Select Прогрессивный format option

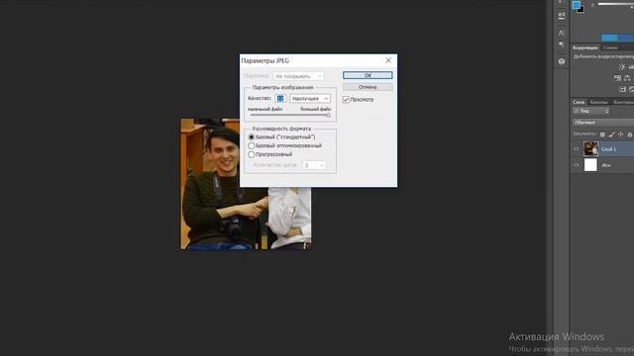[x=251, y=154]
